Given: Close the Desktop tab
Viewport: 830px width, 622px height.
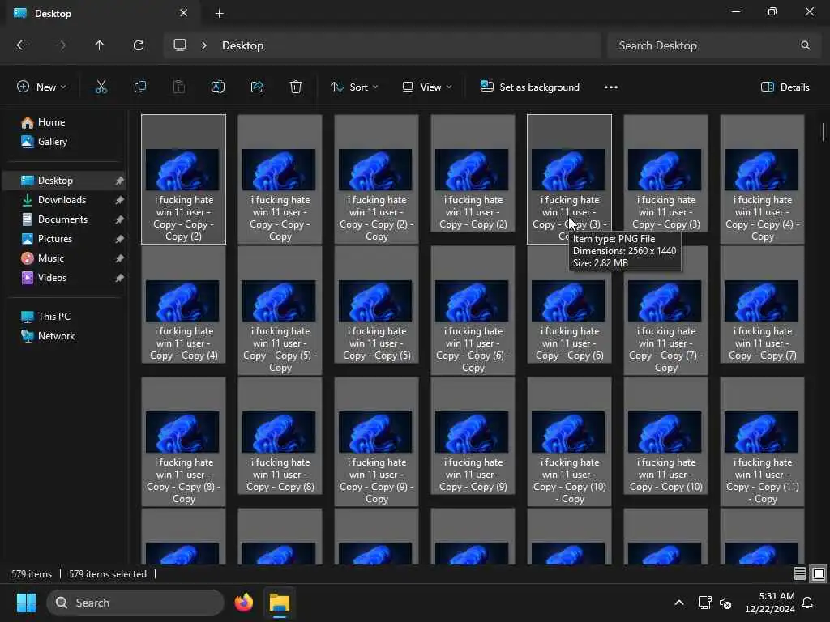Looking at the screenshot, I should pyautogui.click(x=183, y=13).
